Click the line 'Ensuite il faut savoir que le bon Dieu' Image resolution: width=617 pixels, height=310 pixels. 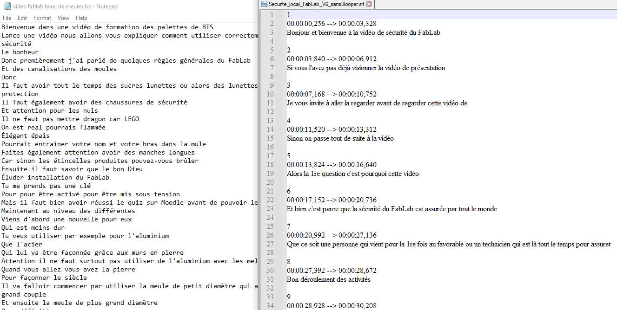point(72,169)
